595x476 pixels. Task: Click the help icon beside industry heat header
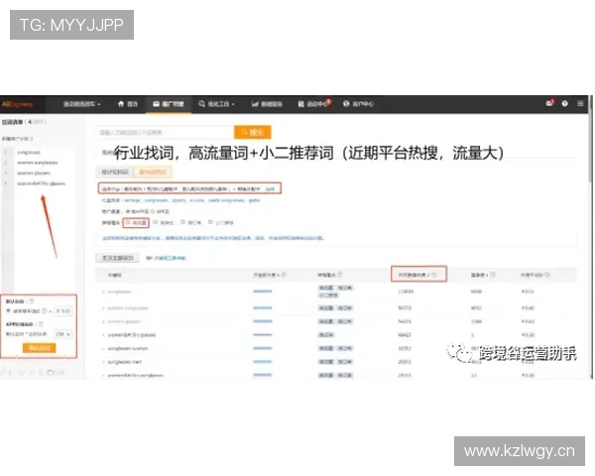coord(285,275)
